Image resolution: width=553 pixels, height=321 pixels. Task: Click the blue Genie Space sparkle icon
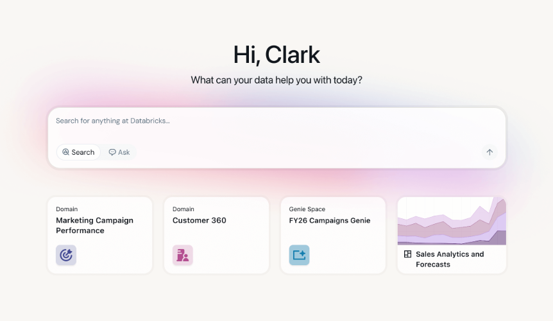click(x=299, y=255)
